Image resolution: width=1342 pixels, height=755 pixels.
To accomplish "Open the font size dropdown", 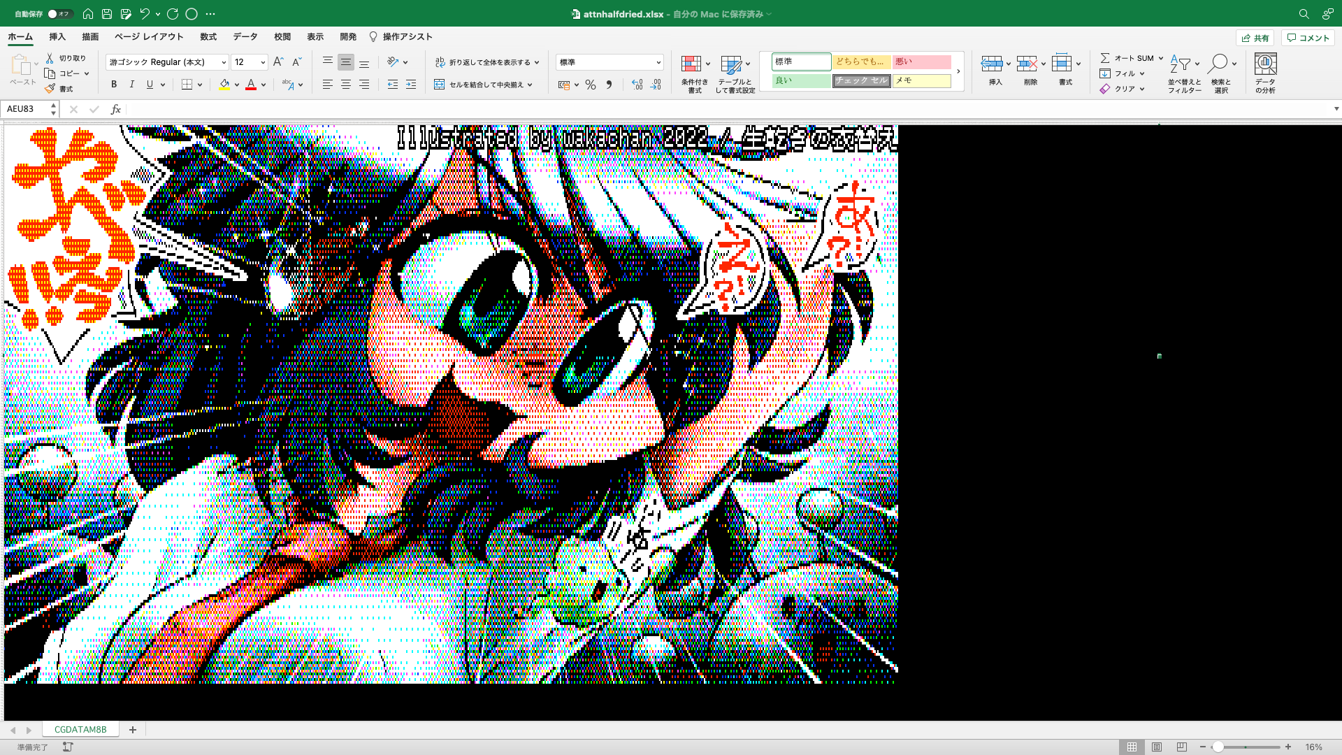I will pyautogui.click(x=263, y=62).
